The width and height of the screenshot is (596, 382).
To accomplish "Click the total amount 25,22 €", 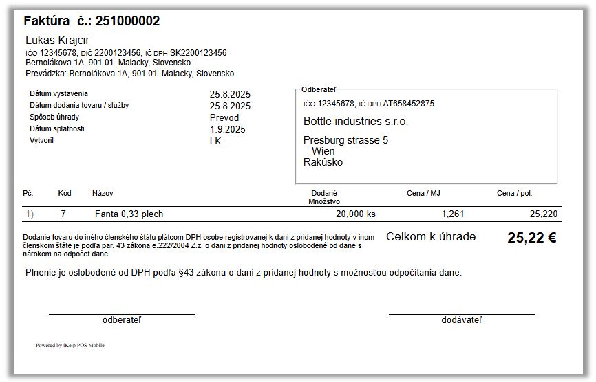I will point(531,238).
